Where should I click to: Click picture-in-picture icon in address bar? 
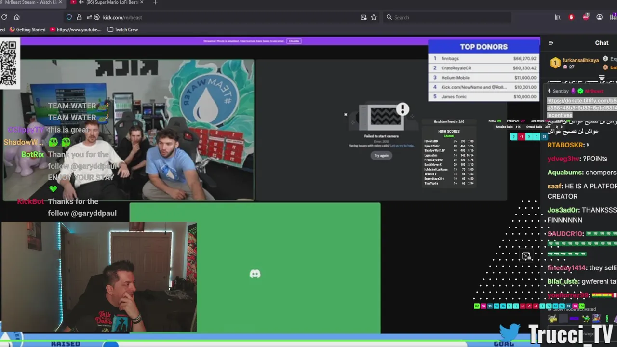[x=363, y=17]
